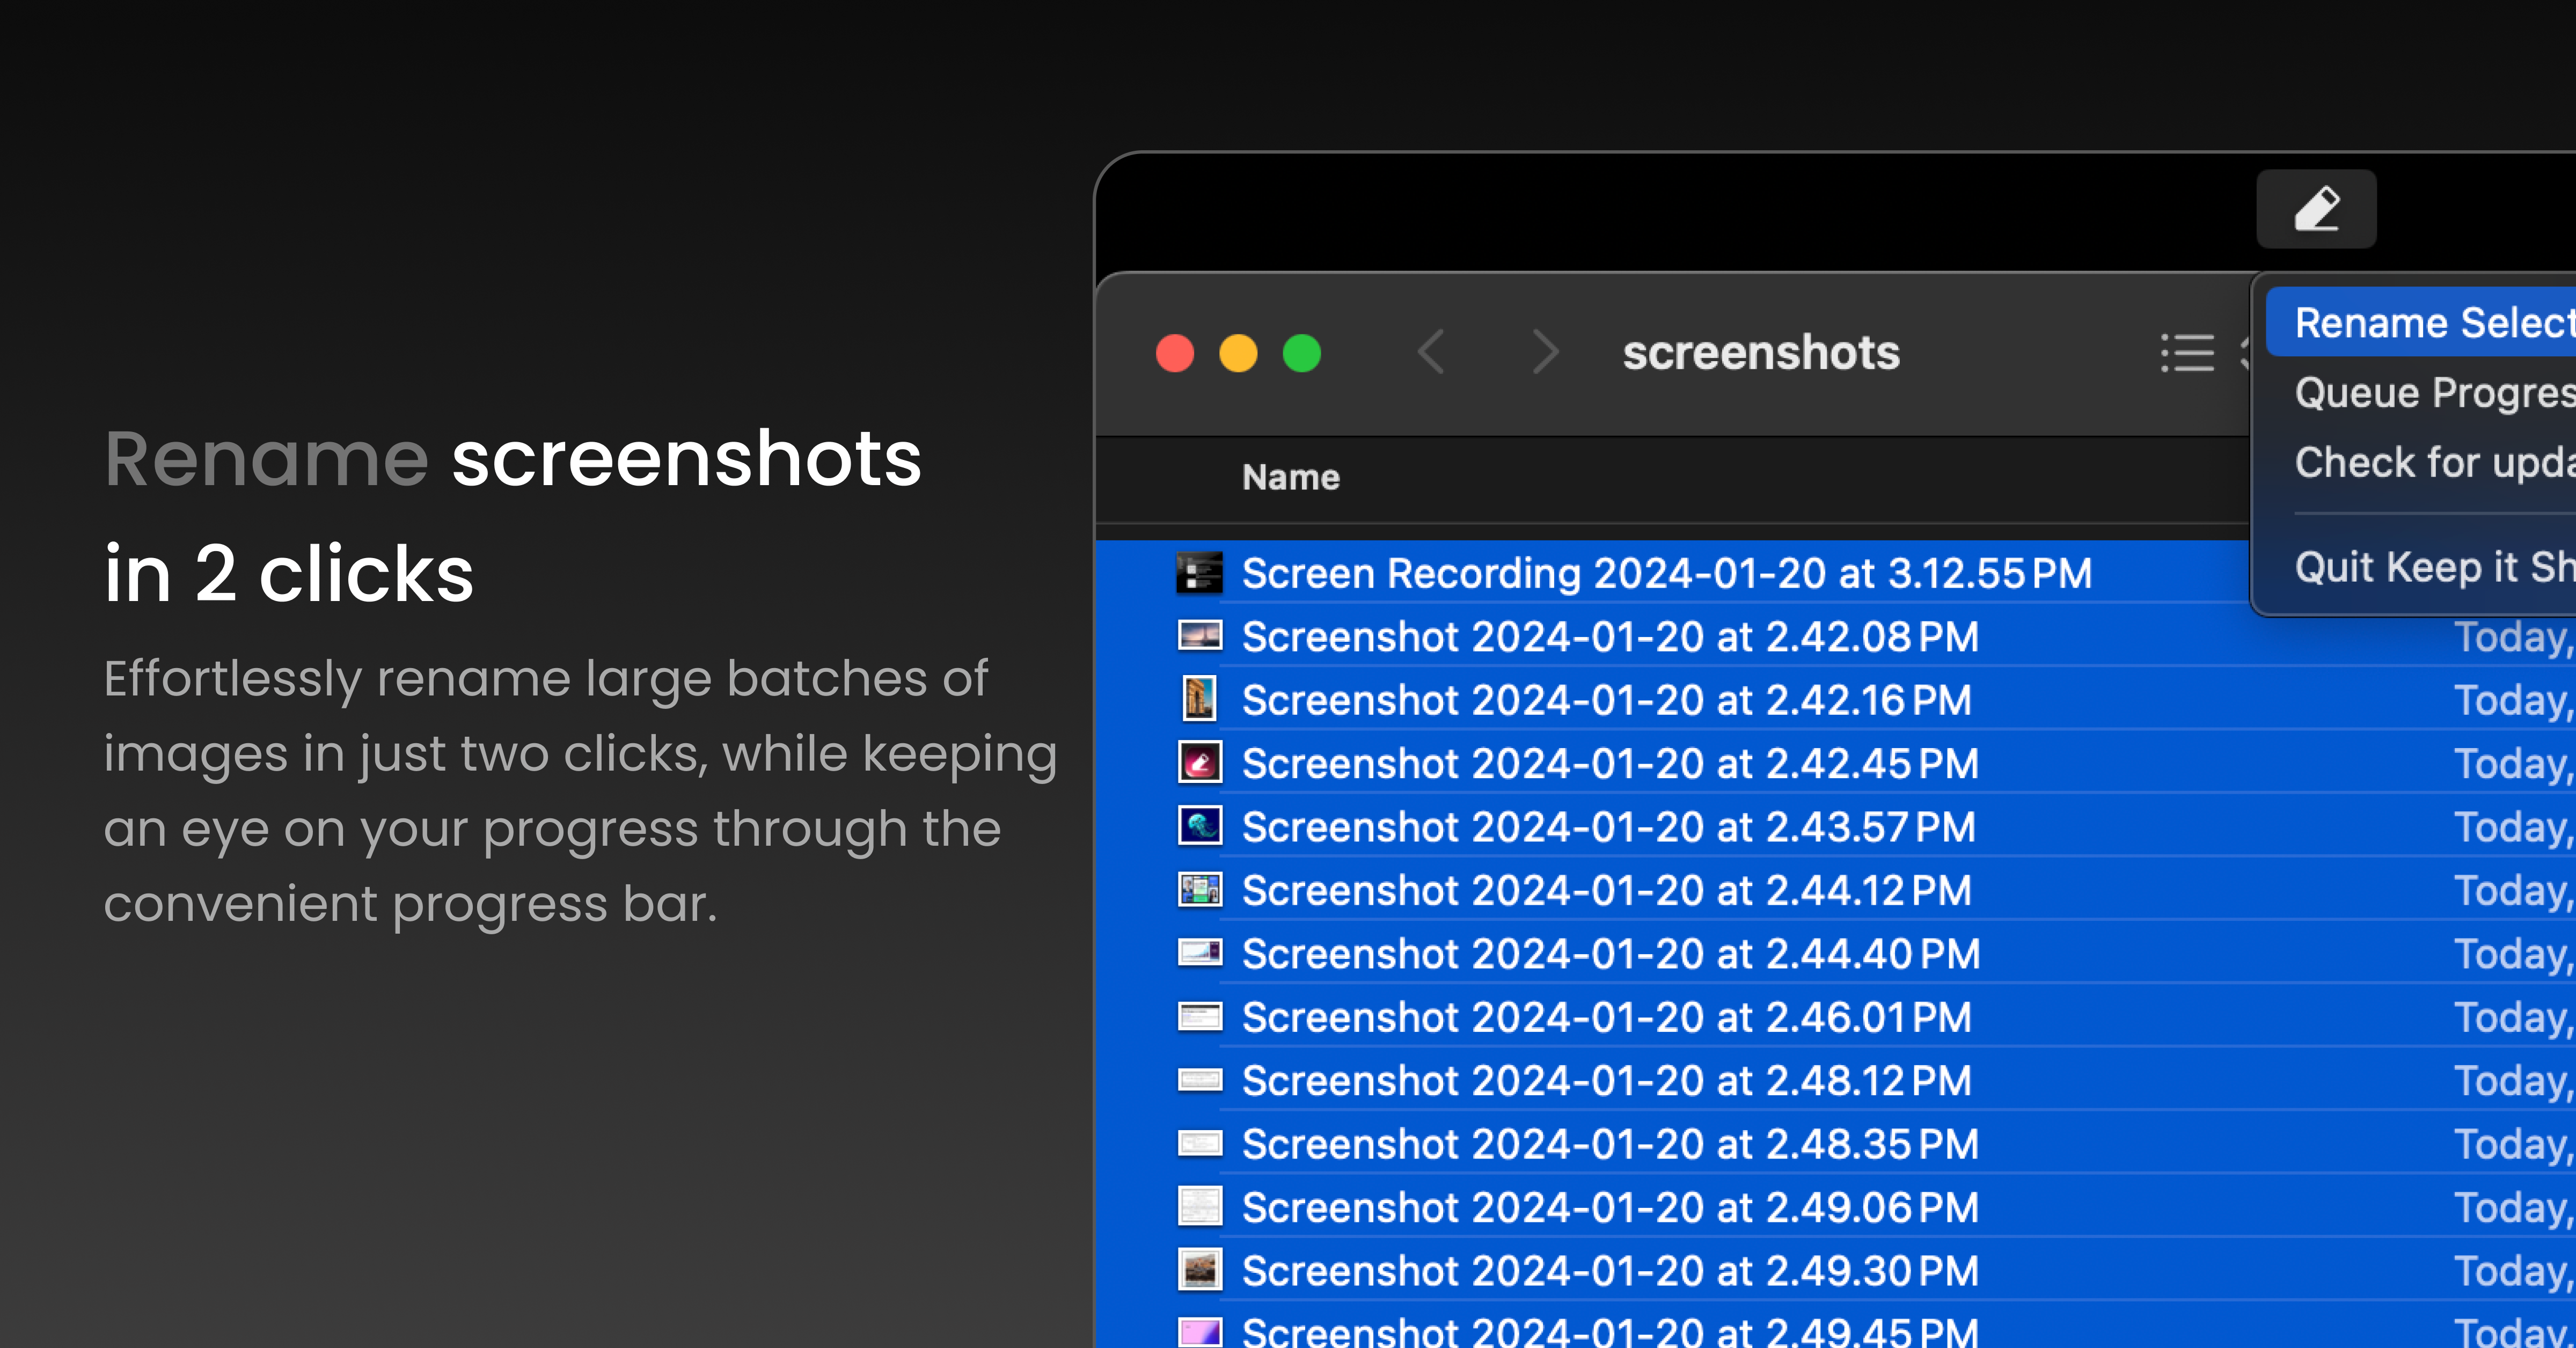Open the list view options icon
Screen dimensions: 2576x1348
[x=2187, y=352]
